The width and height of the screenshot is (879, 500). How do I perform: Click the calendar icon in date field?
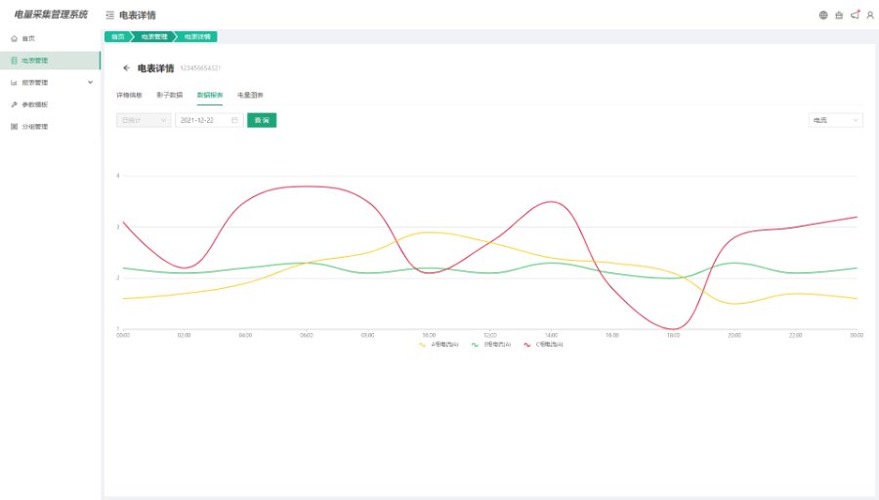point(234,120)
